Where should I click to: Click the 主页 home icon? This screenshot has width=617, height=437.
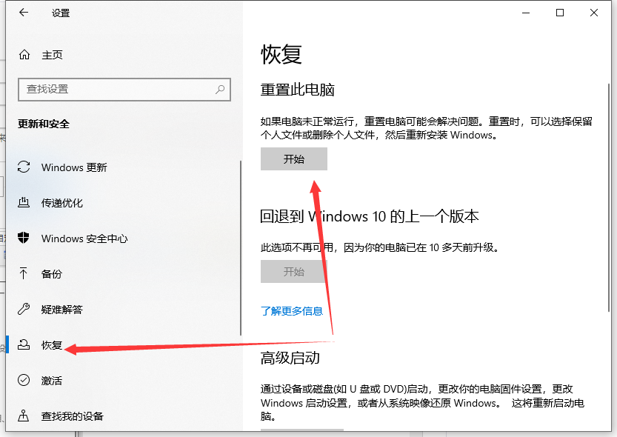pos(24,55)
